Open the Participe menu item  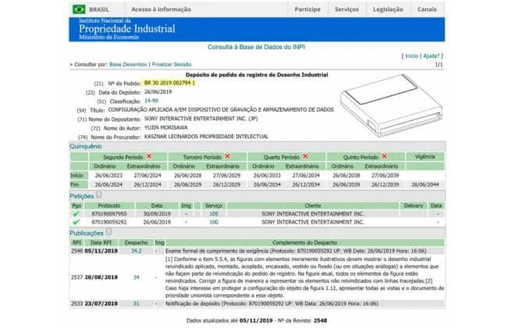click(x=307, y=9)
